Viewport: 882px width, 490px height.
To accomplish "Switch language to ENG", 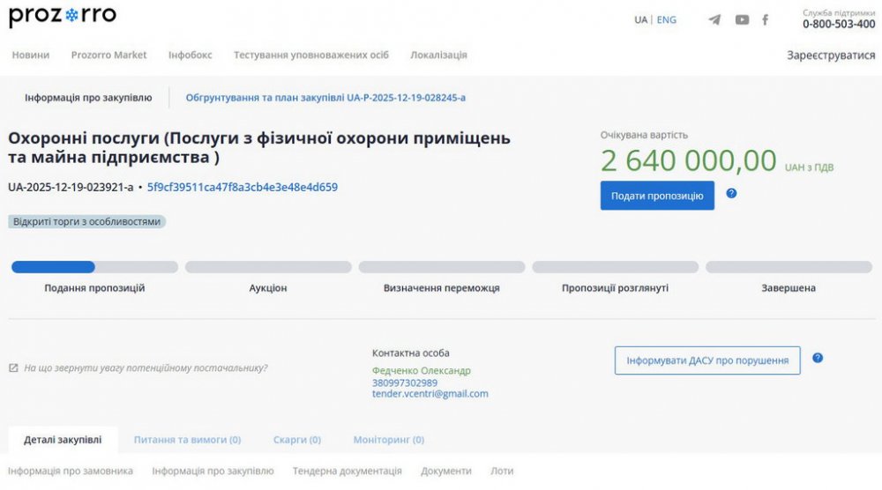I will coord(667,19).
